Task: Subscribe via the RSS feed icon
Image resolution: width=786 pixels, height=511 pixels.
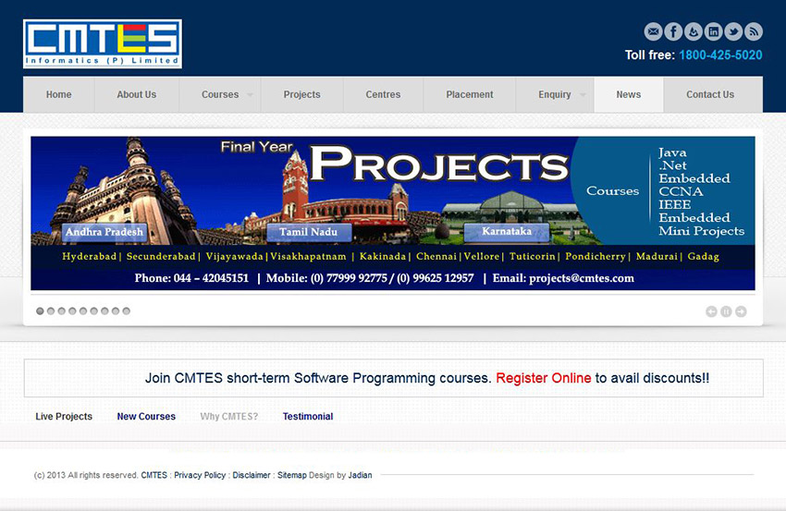Action: click(x=754, y=31)
